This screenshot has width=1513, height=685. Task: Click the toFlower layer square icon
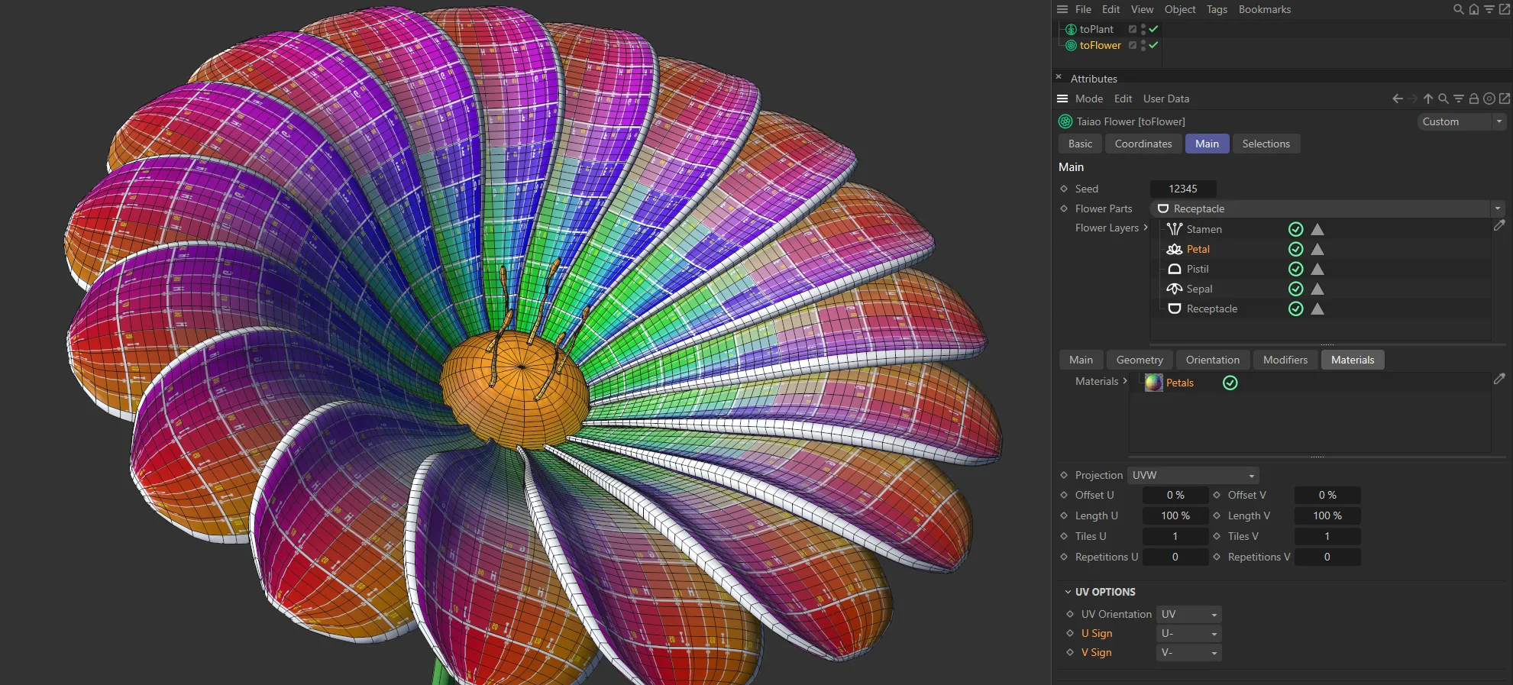pyautogui.click(x=1133, y=45)
